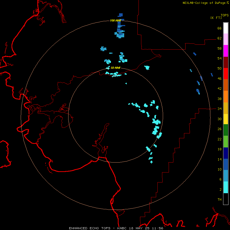Click the legend value 22
The height and width of the screenshot is (230, 230).
(220, 139)
